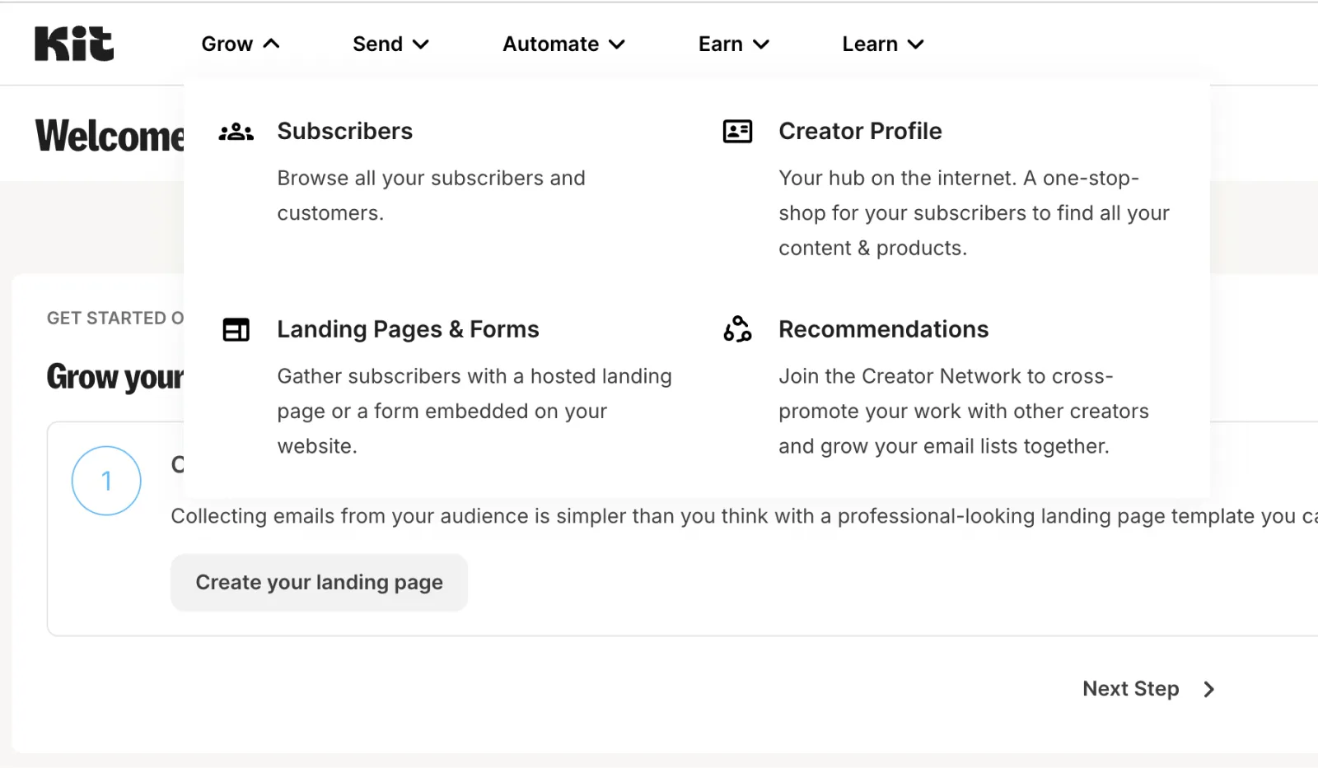
Task: Collapse the Grow menu using its chevron
Action: (272, 44)
